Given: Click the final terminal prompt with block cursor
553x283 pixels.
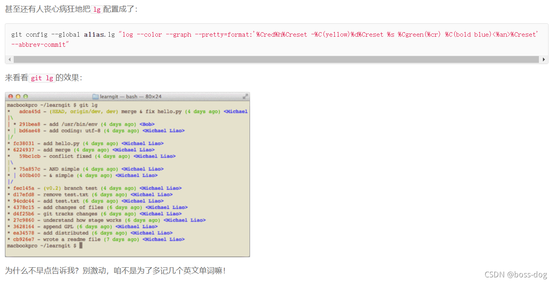Looking at the screenshot, I should click(45, 246).
